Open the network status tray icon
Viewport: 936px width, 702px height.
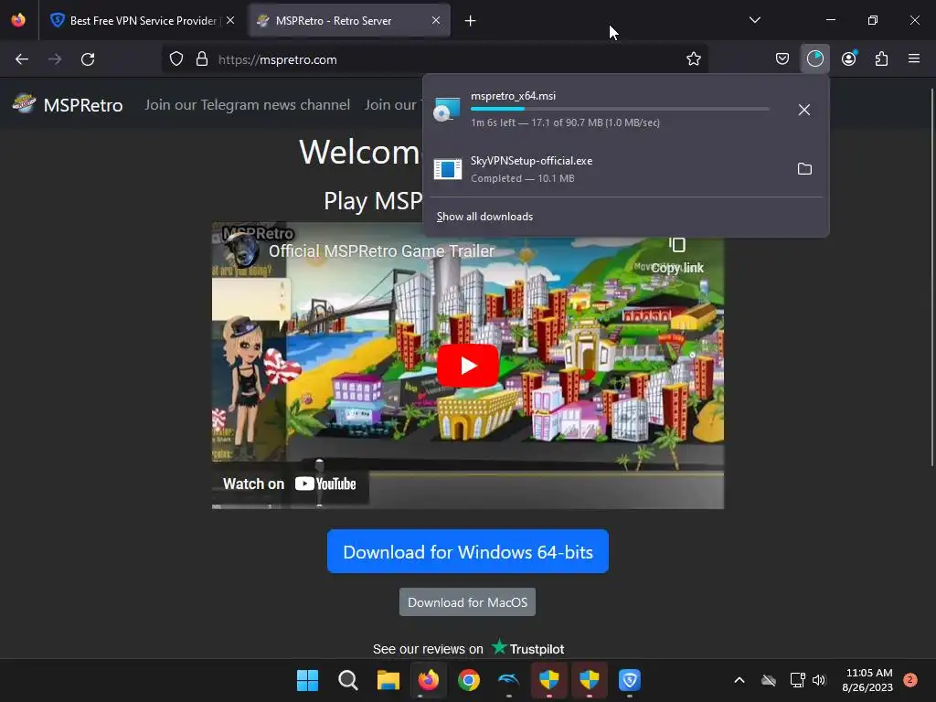click(x=797, y=680)
